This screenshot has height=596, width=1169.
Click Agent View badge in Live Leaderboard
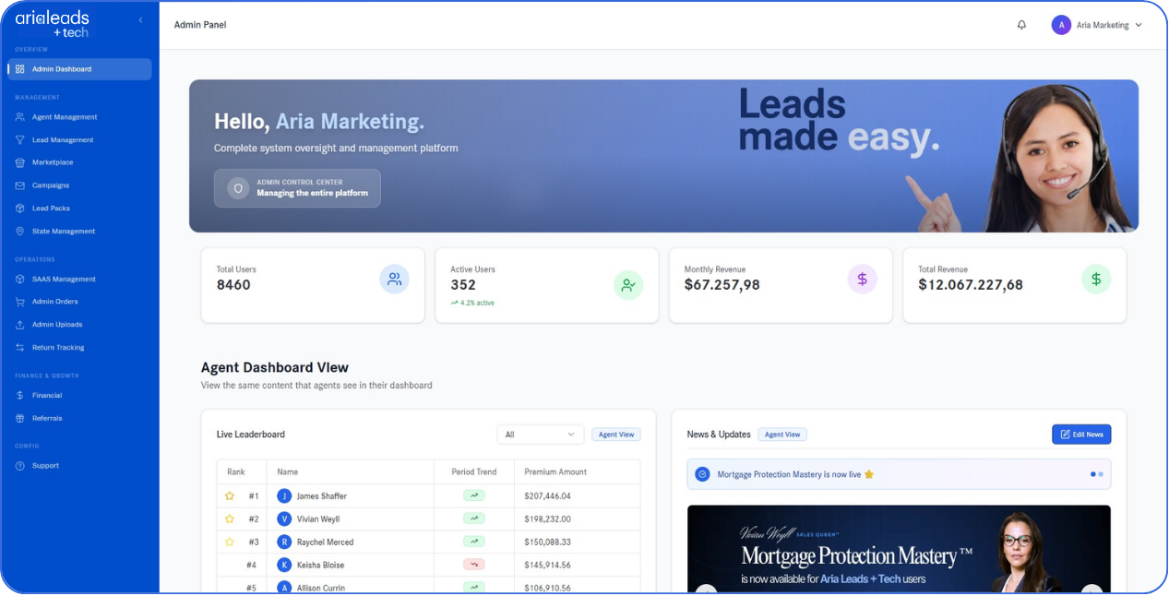616,435
